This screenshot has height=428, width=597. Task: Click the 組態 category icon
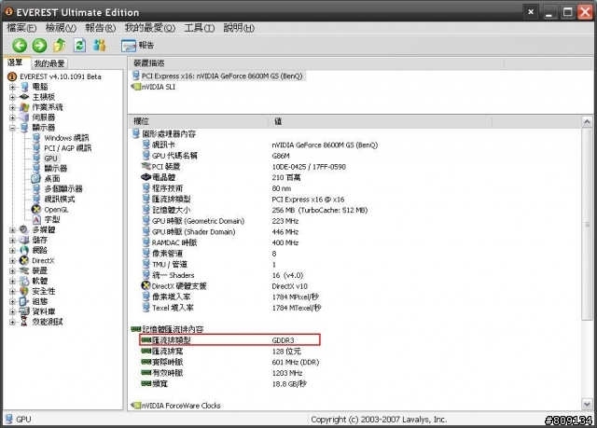point(24,302)
